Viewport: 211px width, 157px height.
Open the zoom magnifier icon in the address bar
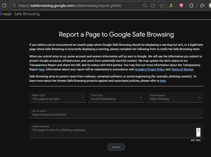tap(145, 5)
